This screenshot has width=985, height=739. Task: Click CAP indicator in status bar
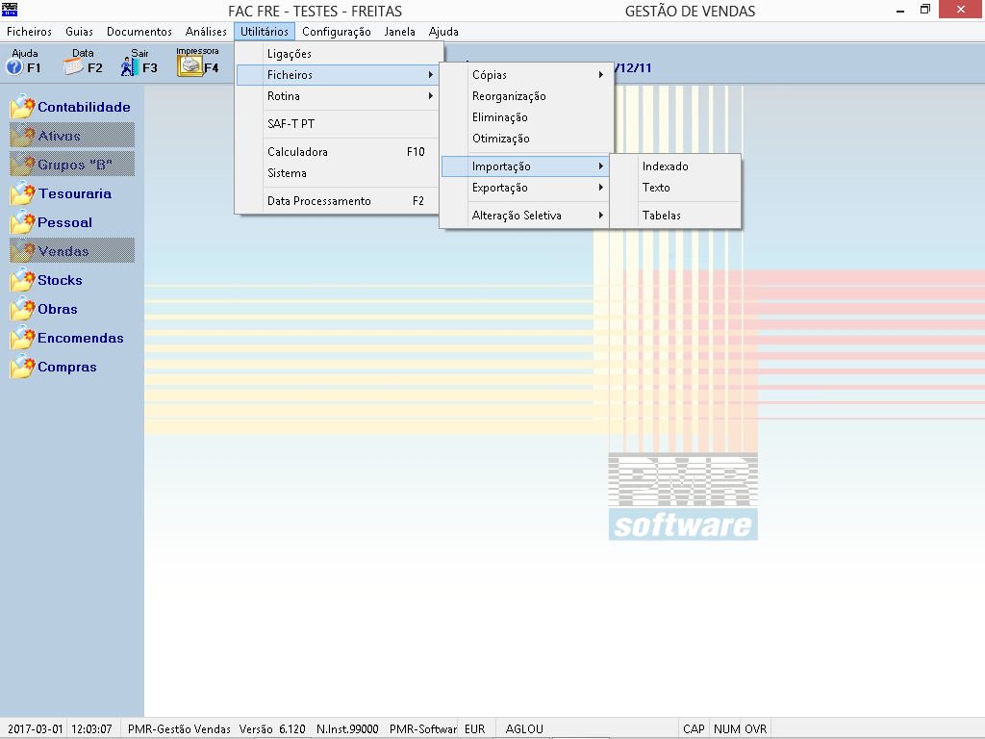(694, 729)
